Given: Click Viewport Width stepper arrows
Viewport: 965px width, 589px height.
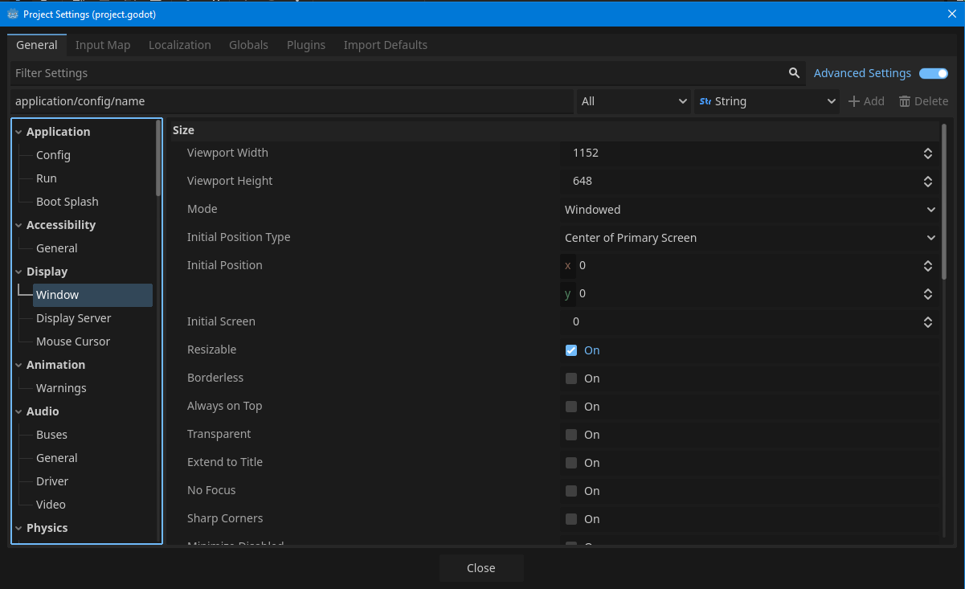Looking at the screenshot, I should point(927,153).
